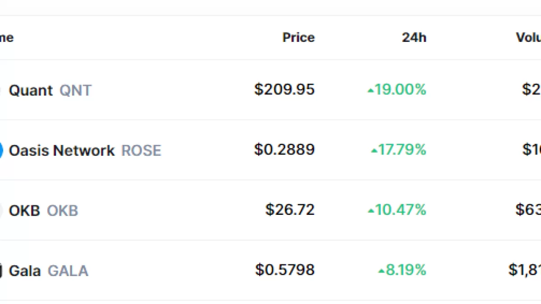
Task: Click the green up arrow beside 10.47%
Action: pos(371,211)
